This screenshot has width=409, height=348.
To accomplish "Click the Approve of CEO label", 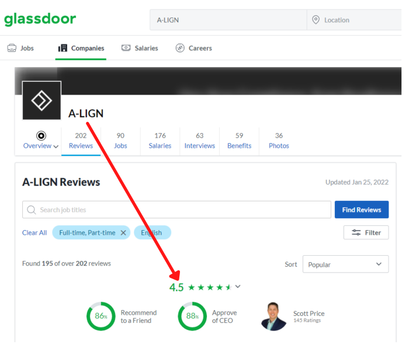I will pyautogui.click(x=224, y=316).
